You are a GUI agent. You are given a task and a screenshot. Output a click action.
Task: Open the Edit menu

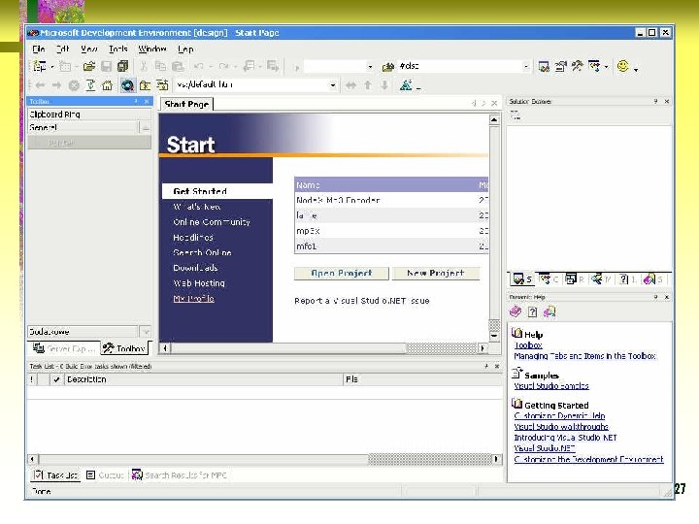click(62, 49)
